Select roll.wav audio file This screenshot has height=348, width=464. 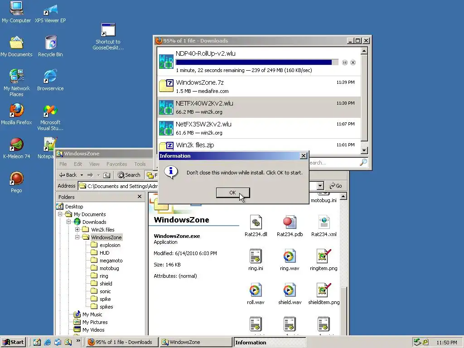tap(256, 294)
